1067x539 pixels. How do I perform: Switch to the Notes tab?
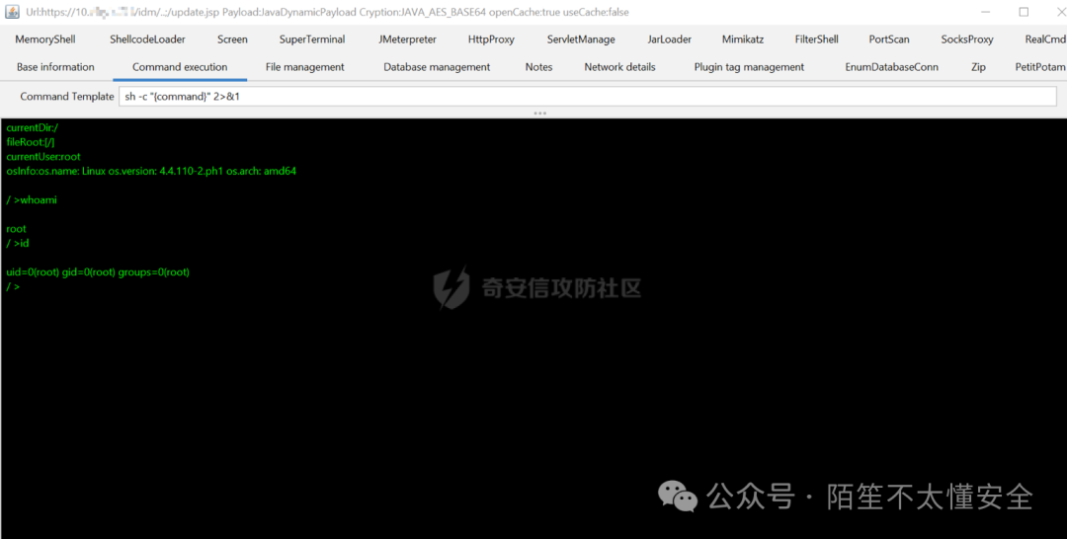(x=538, y=66)
